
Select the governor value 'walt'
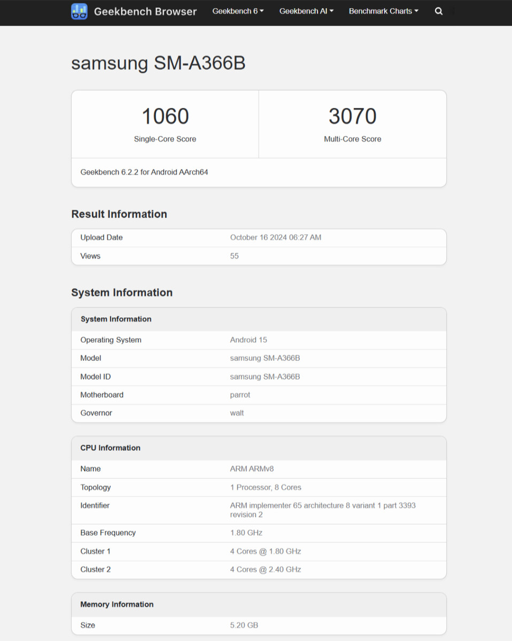coord(237,413)
